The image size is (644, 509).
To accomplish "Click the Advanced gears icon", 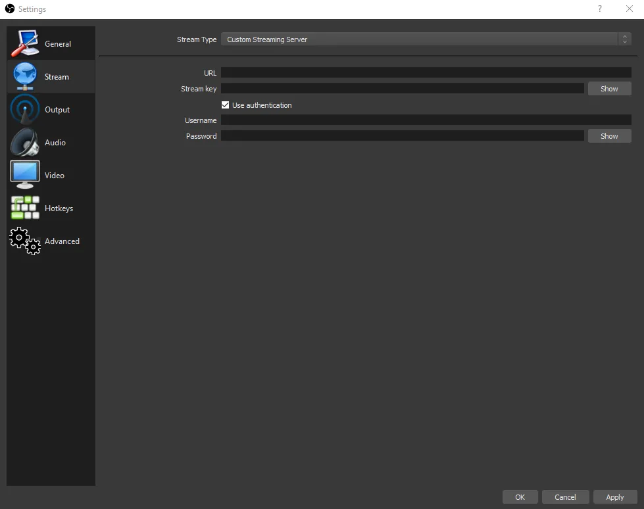I will click(25, 241).
